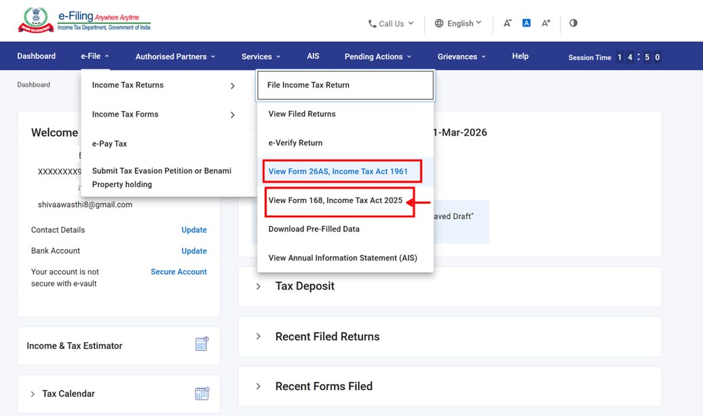Screen dimensions: 703x416
Task: Click the Session Time counter
Action: point(614,57)
